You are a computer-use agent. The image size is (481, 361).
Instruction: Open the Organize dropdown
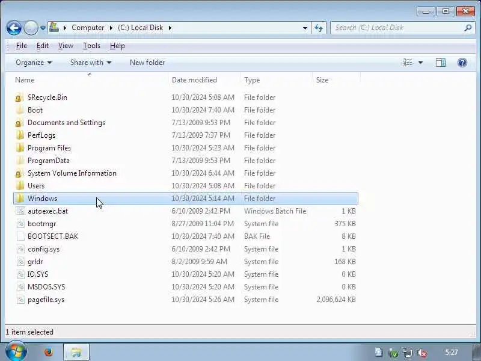click(34, 63)
